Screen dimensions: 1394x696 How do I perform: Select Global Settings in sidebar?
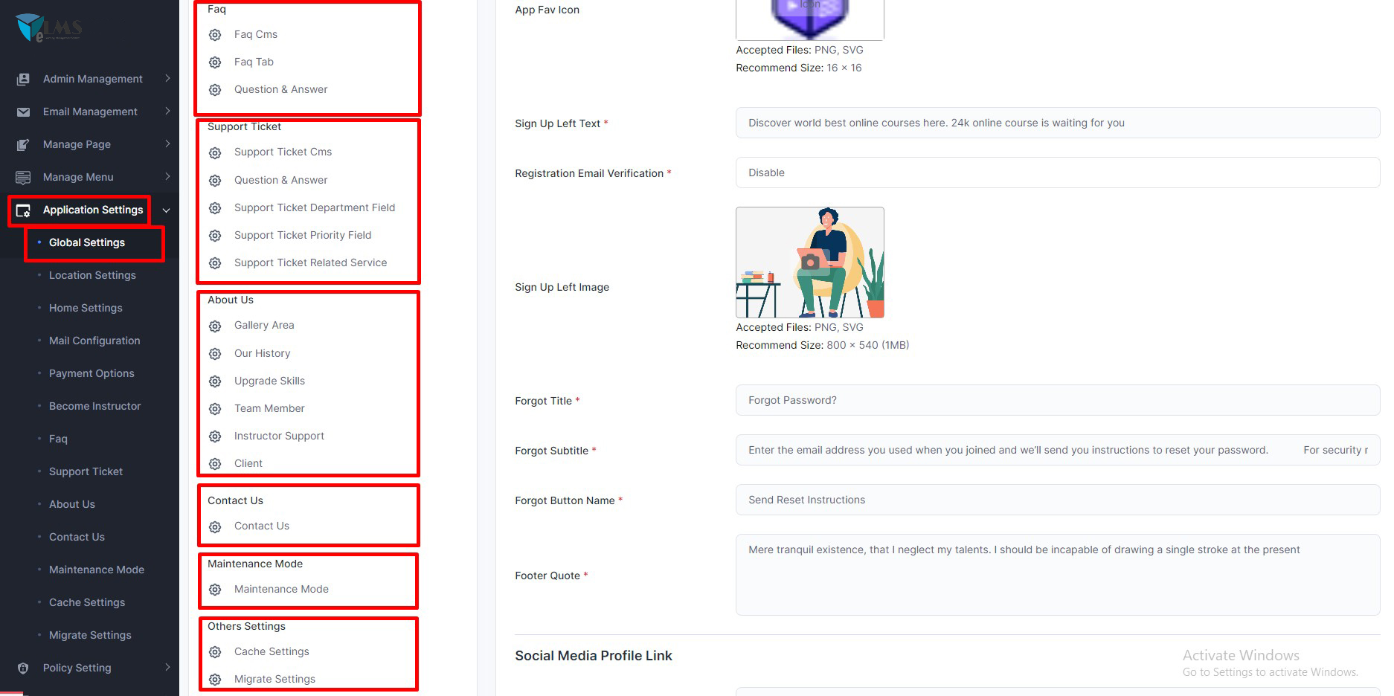87,242
